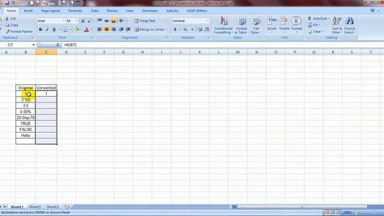384x216 pixels.
Task: Click the AutoSum sigma icon
Action: pos(310,19)
